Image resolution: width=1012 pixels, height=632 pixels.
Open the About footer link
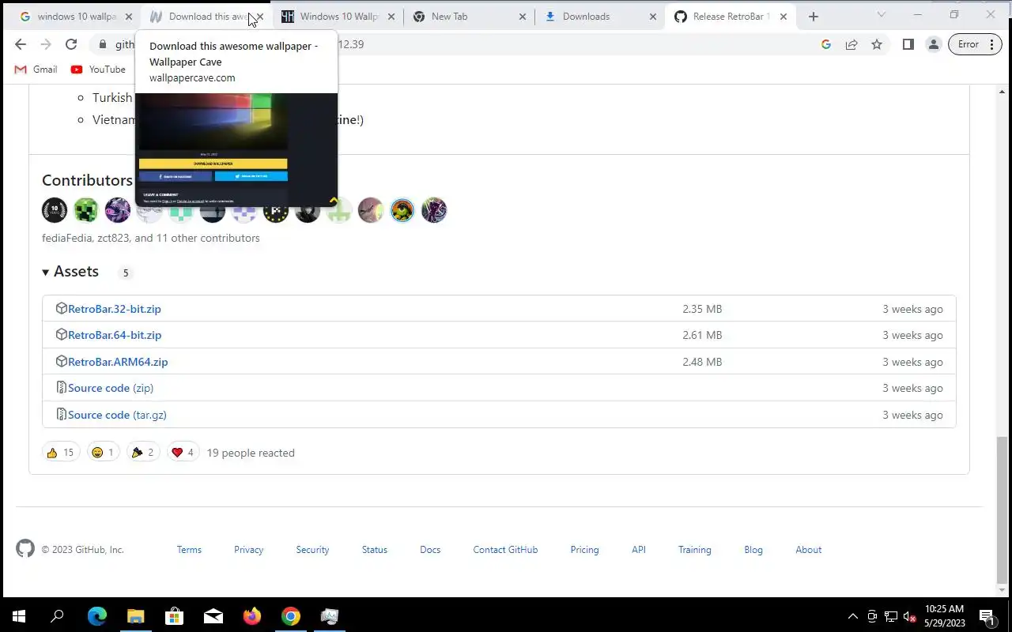(x=809, y=550)
